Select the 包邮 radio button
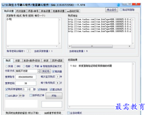Screen dimensions: 147x115 (x=24, y=66)
